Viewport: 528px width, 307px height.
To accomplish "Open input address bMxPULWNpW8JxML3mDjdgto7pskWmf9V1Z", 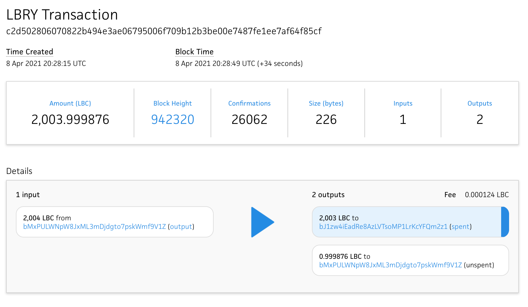I will [x=95, y=227].
